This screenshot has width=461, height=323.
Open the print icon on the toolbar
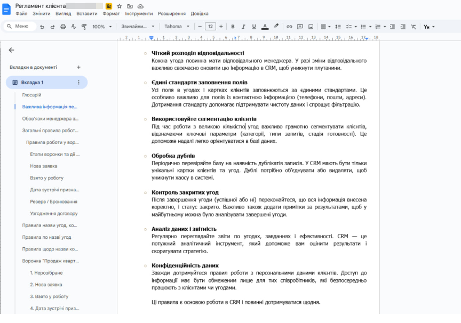click(62, 26)
